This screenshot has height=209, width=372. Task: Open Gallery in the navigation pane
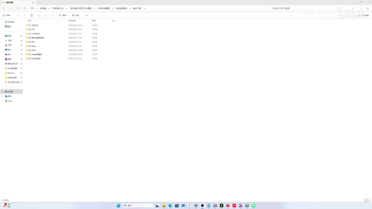[8, 26]
